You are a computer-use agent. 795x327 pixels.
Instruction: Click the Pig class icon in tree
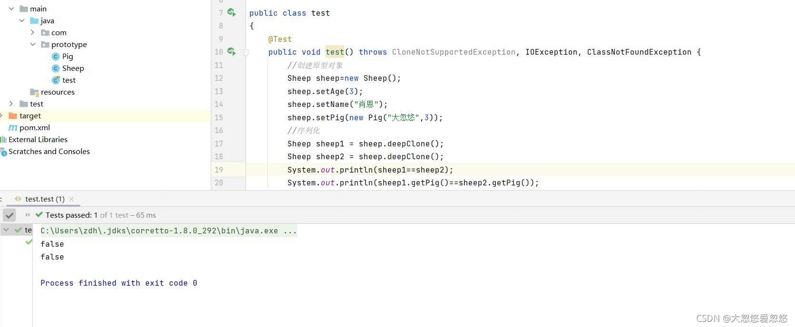click(56, 56)
